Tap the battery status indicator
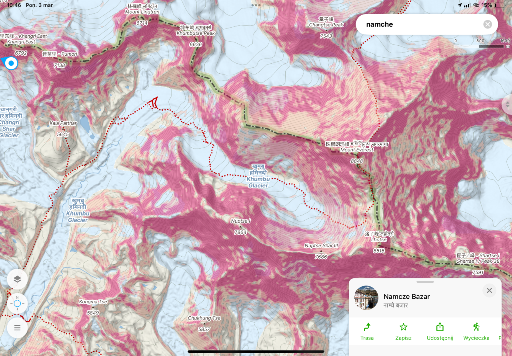Image resolution: width=512 pixels, height=356 pixels. click(x=500, y=5)
